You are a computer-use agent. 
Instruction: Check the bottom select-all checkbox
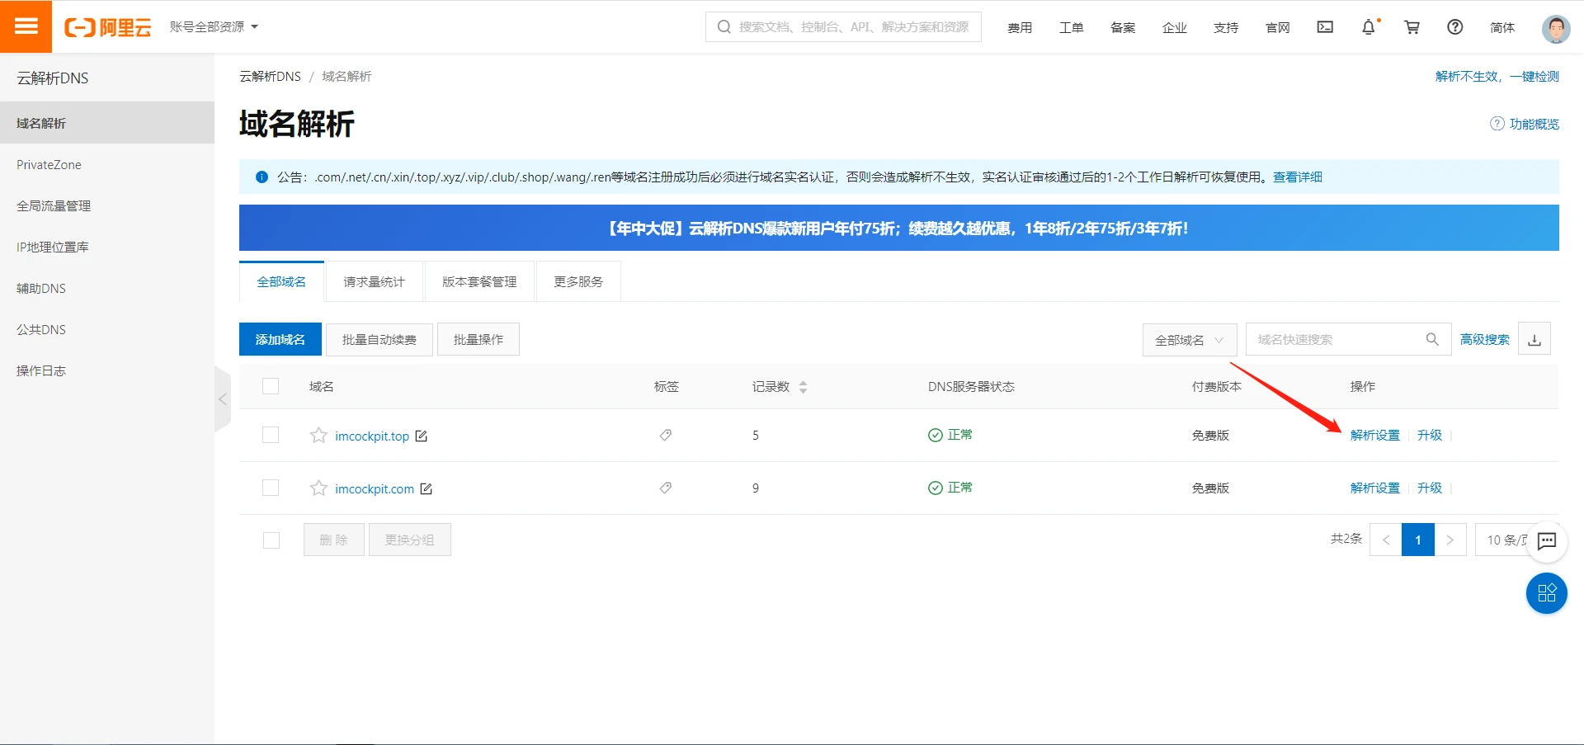click(271, 540)
